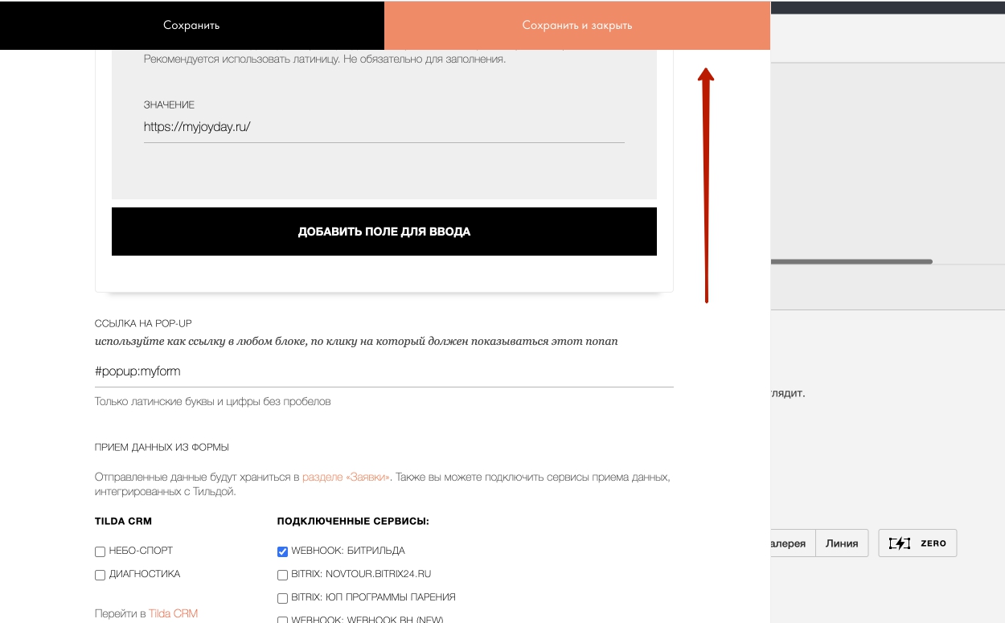1005x623 pixels.
Task: Uncheck WEBHOOK: БИТРИЛЬДА service
Action: (282, 551)
